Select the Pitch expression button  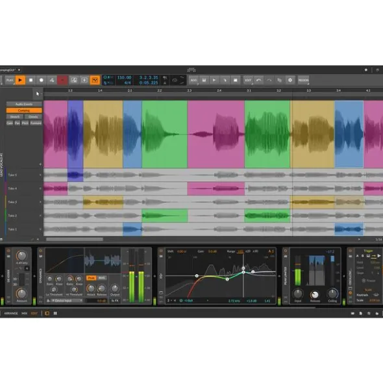pos(25,123)
